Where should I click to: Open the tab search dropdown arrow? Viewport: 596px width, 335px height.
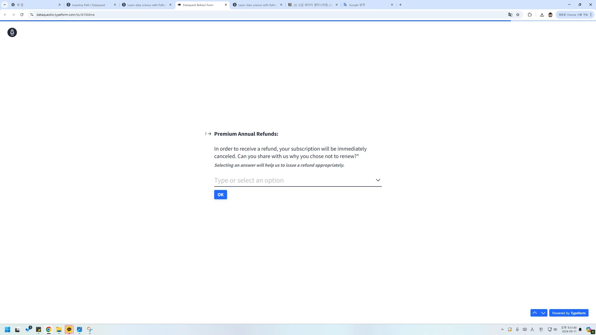click(x=5, y=5)
